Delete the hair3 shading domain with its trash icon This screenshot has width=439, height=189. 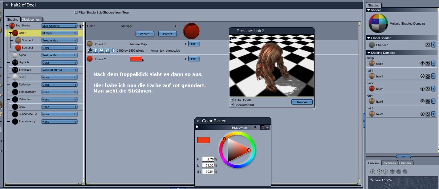[x=422, y=114]
